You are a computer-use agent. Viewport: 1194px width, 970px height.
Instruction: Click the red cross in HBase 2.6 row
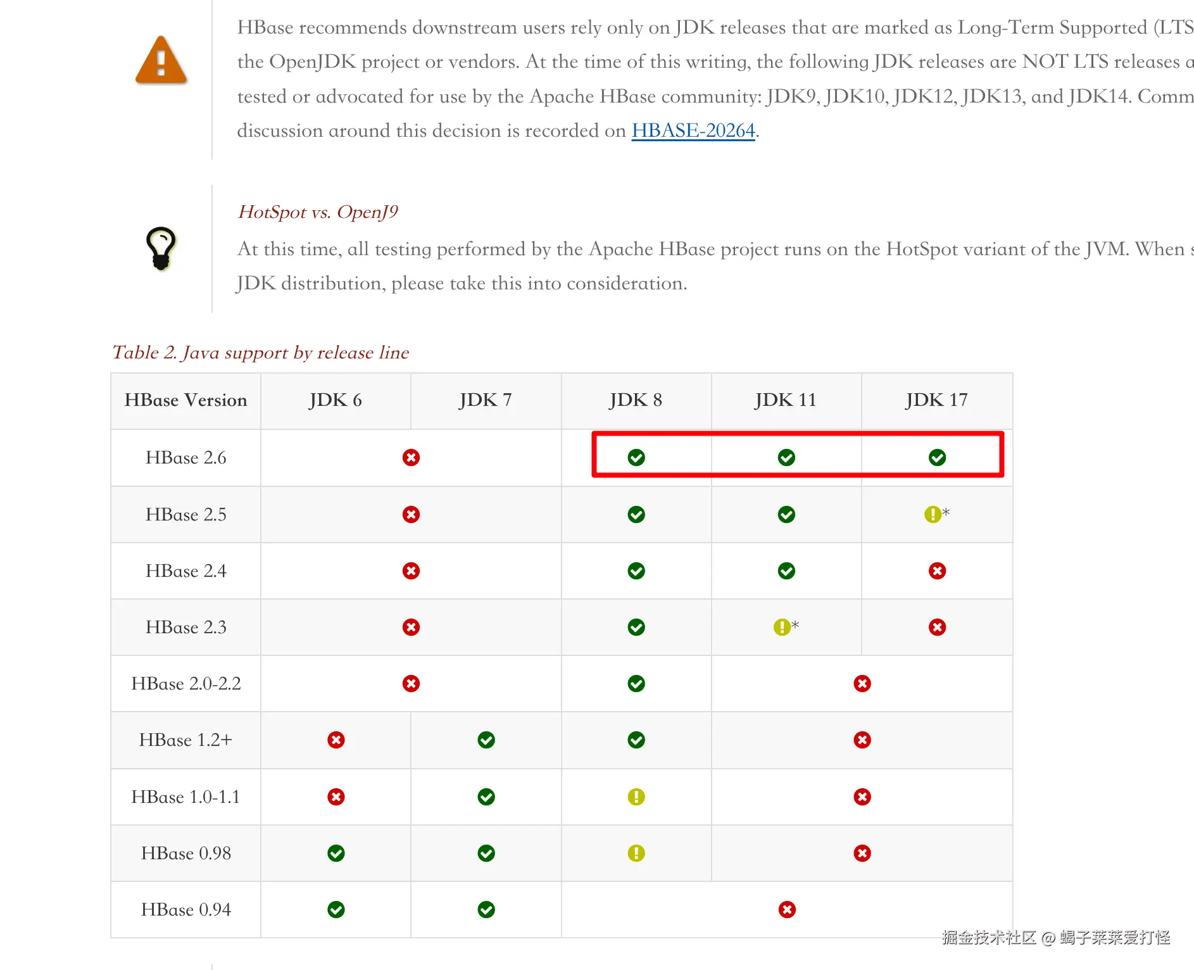pos(411,457)
